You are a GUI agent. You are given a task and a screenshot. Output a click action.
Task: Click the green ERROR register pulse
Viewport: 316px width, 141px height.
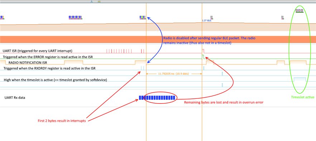pyautogui.click(x=203, y=57)
